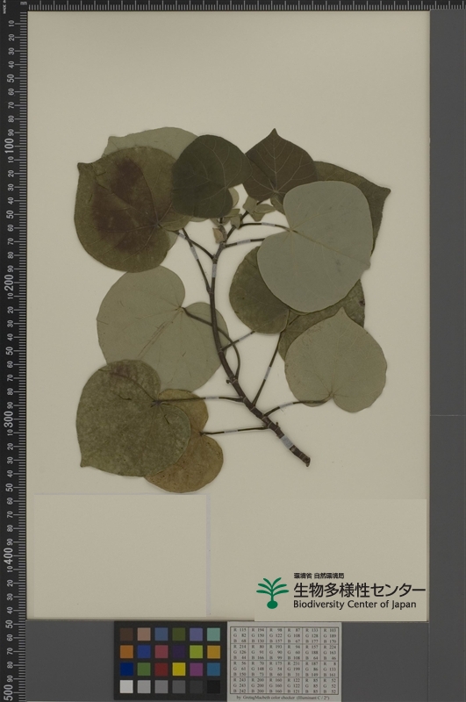Select the magenta swatch on color checker
The width and height of the screenshot is (466, 702).
click(196, 669)
